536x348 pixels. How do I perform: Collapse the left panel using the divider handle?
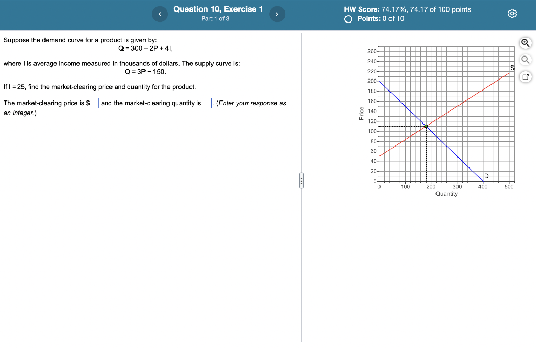301,179
